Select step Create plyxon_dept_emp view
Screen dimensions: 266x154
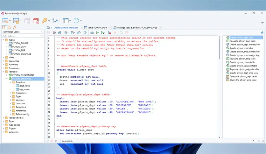[x=244, y=73]
